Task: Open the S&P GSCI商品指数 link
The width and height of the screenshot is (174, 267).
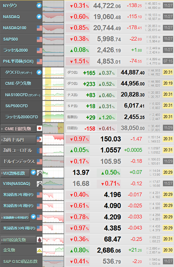Action: click(20, 262)
